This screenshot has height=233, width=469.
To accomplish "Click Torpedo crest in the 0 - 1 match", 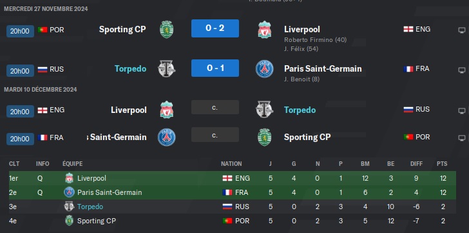I will pos(166,69).
